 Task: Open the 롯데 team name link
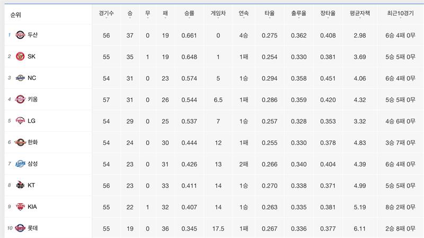[x=32, y=228]
